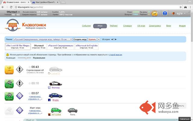Click the rank icon beside Knighy
The image size is (193, 121).
coord(49,100)
